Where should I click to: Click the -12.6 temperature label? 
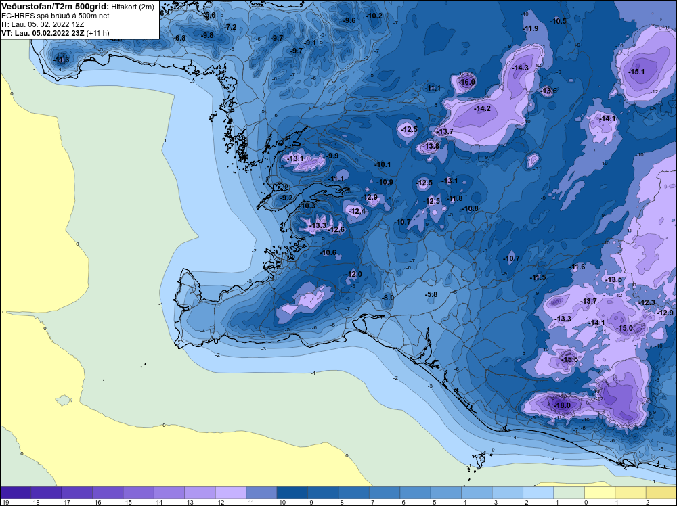point(336,229)
